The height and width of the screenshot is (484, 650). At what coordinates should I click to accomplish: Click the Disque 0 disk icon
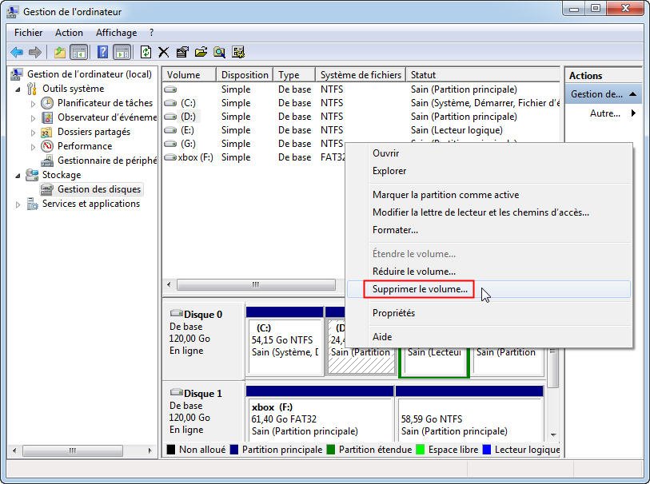click(177, 313)
